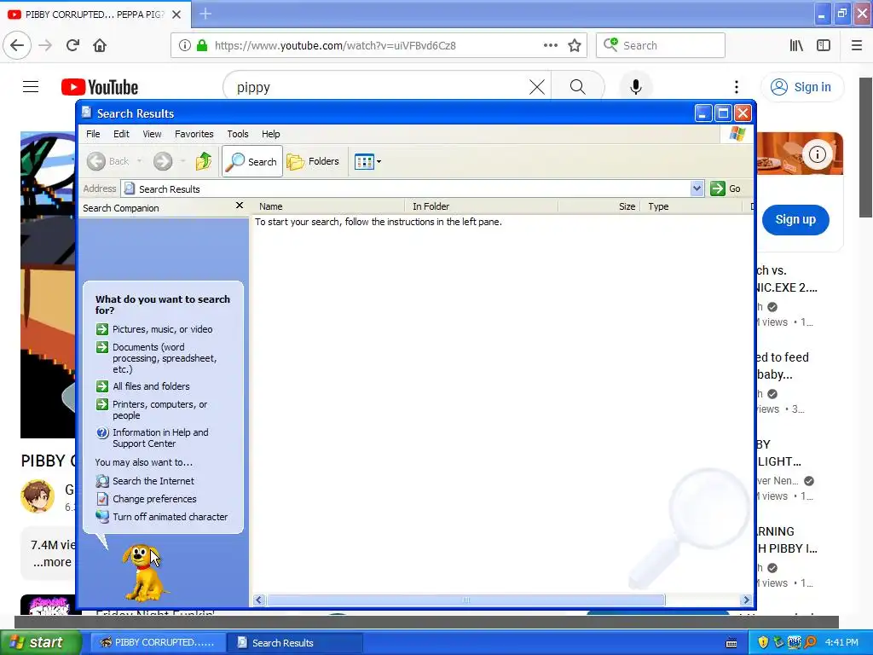This screenshot has width=873, height=655.
Task: Toggle the Search toolbar button
Action: (252, 161)
